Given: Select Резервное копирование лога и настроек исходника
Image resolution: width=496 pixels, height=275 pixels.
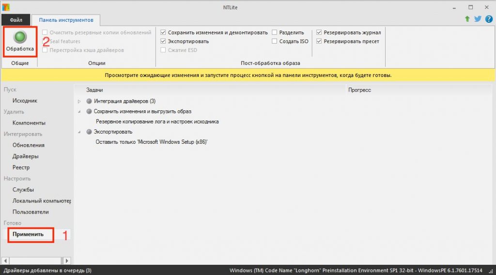Looking at the screenshot, I should coord(157,122).
